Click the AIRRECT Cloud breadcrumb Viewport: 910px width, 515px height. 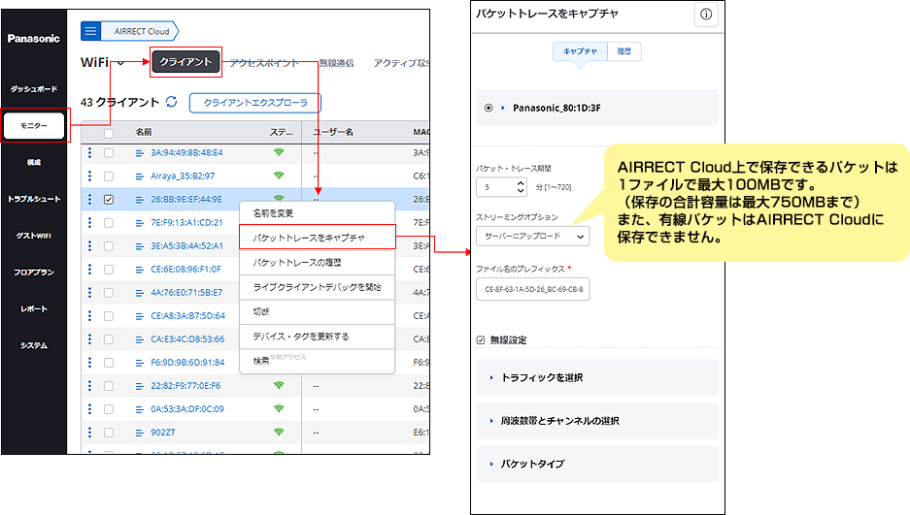[142, 31]
